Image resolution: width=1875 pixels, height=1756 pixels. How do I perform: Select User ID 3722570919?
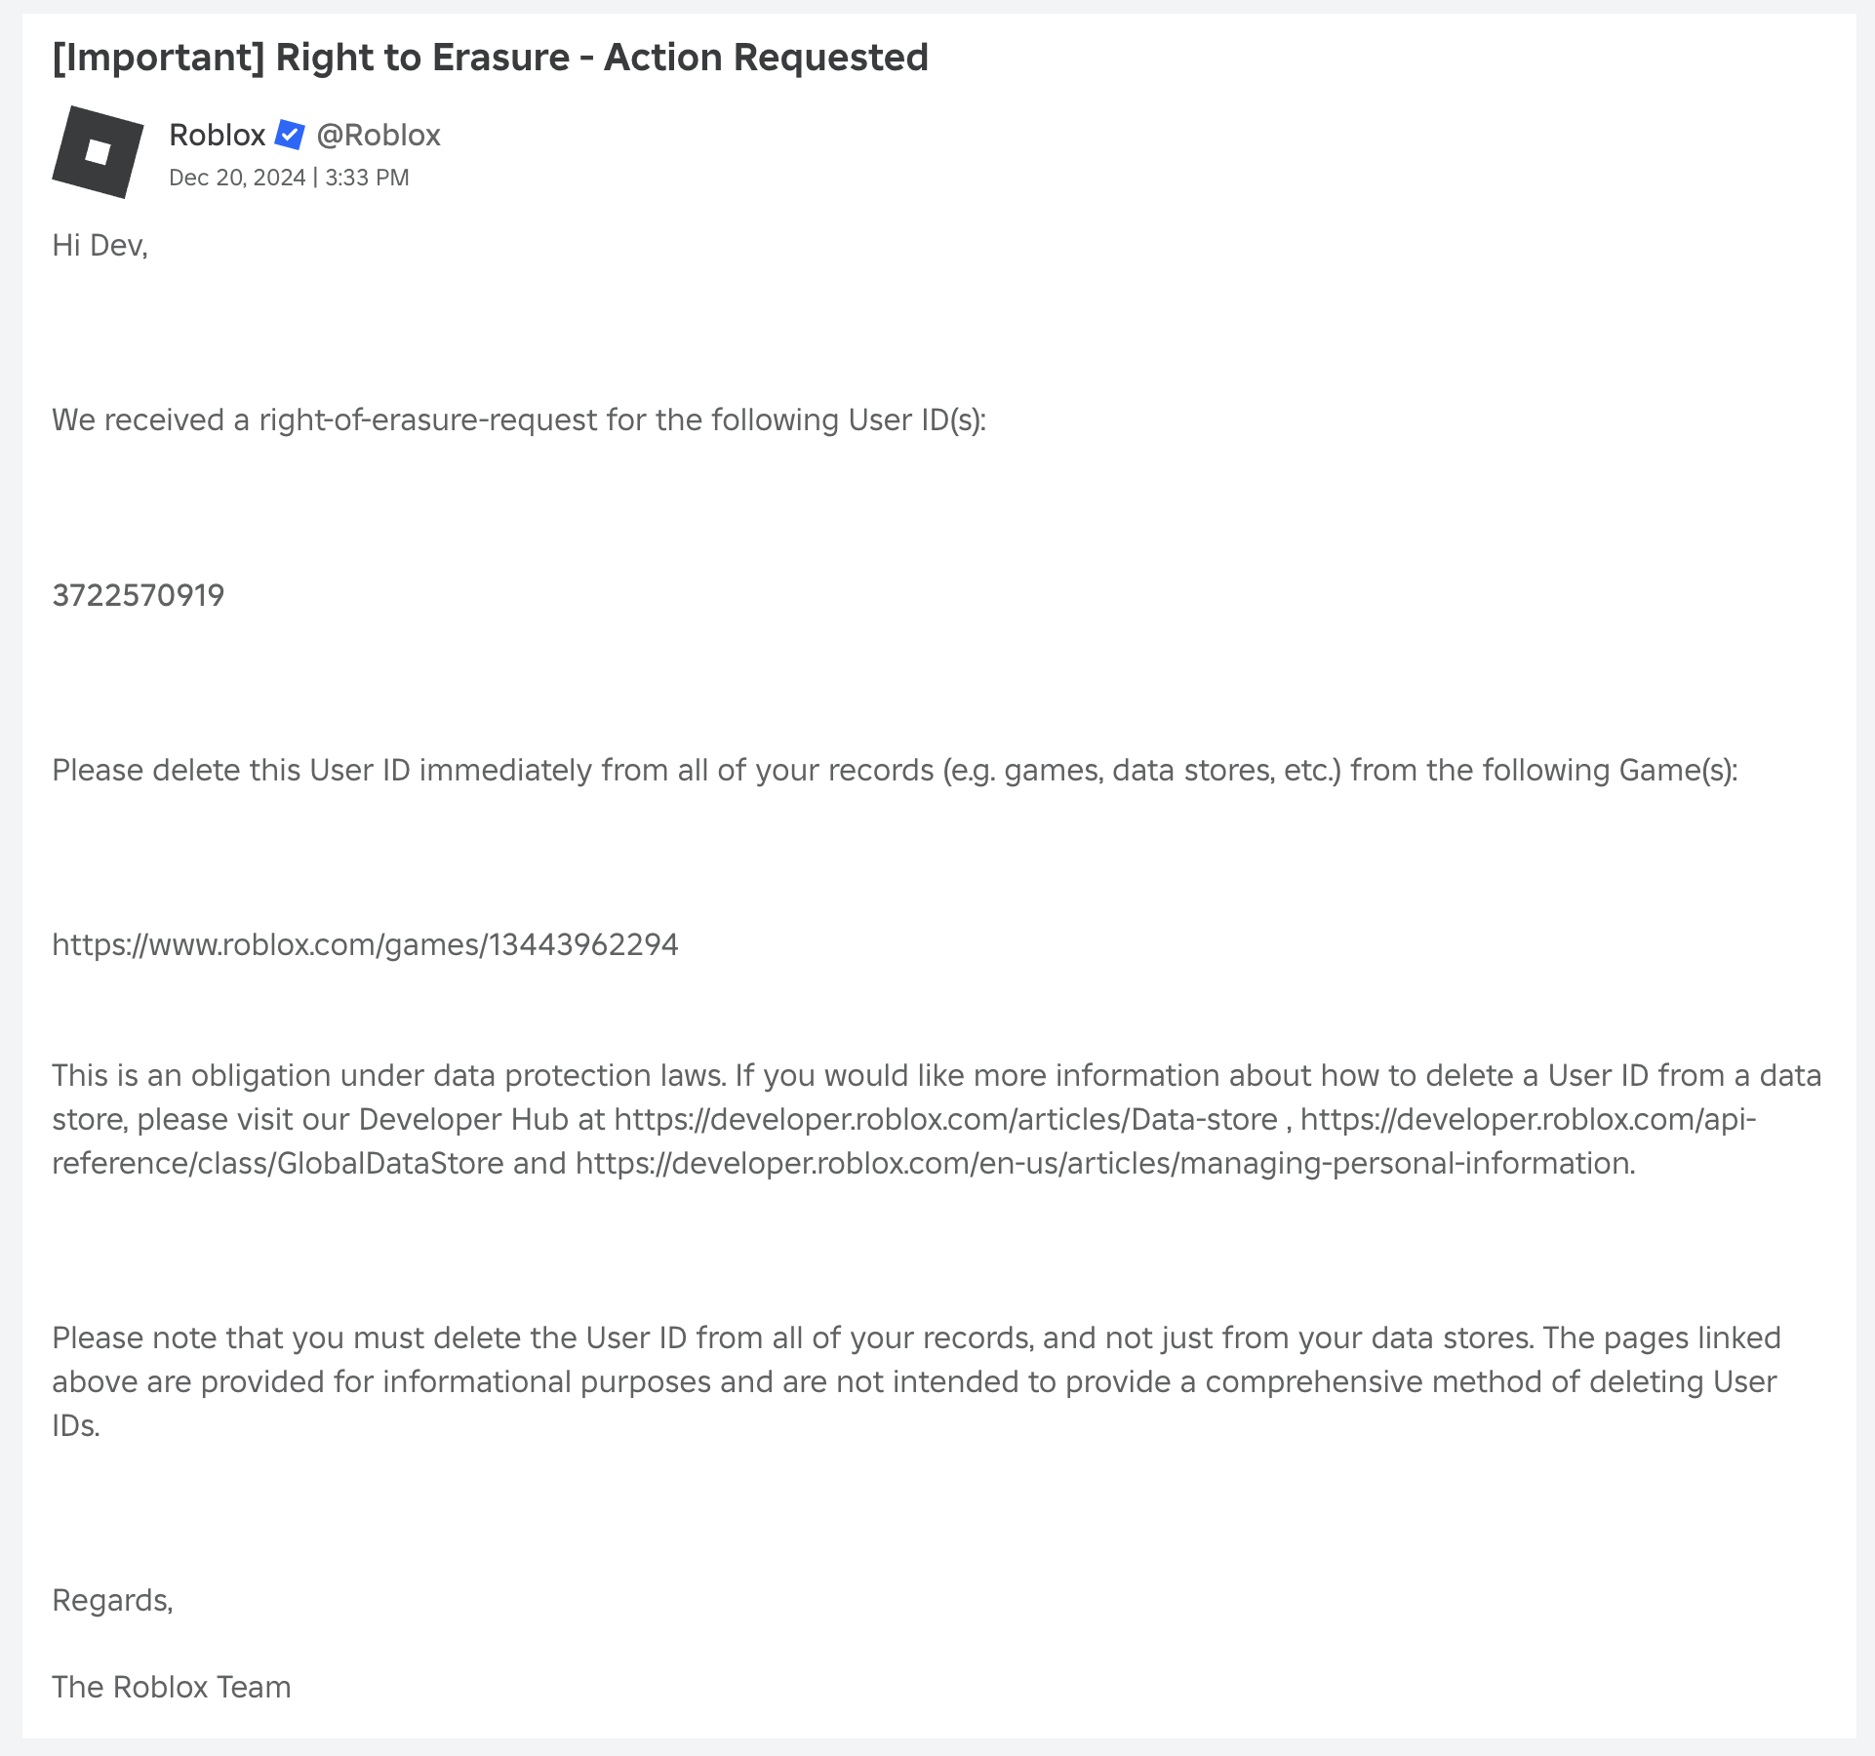[x=139, y=595]
